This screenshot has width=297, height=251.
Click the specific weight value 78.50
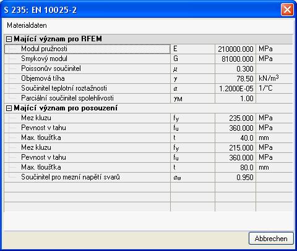(x=235, y=79)
